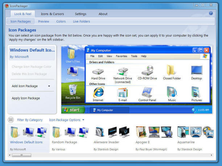The image size is (222, 166).
Task: Expand the Add Icon Package dropdown
Action: [x=49, y=86]
